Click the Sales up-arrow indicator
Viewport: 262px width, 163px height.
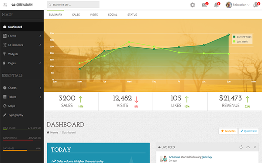click(x=80, y=99)
